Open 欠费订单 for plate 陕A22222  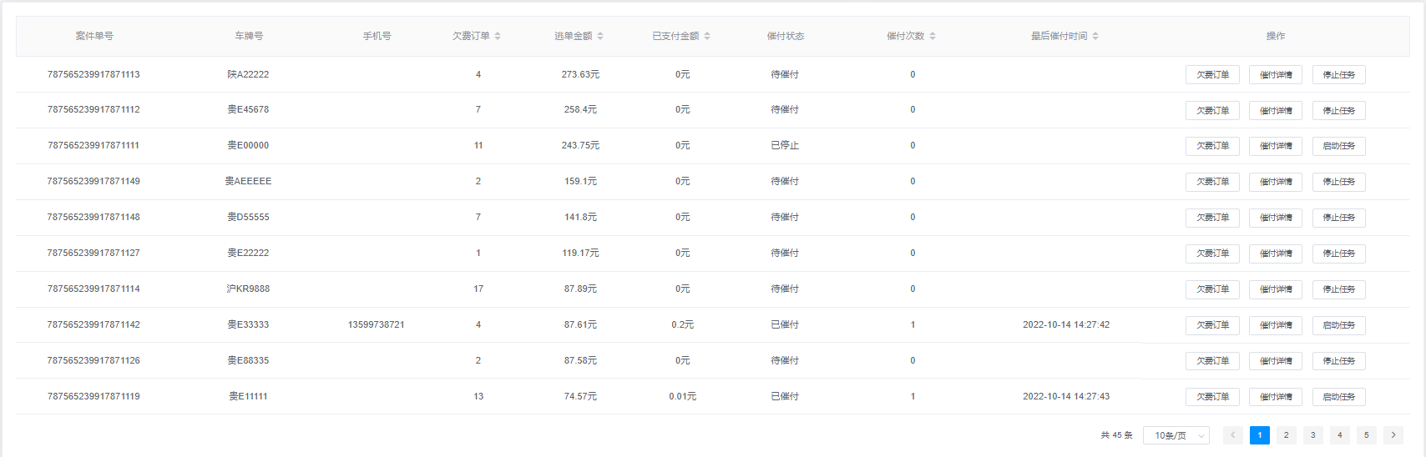point(1212,75)
